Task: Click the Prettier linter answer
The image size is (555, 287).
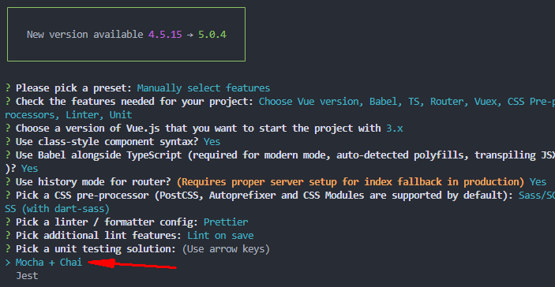Action: pyautogui.click(x=226, y=222)
